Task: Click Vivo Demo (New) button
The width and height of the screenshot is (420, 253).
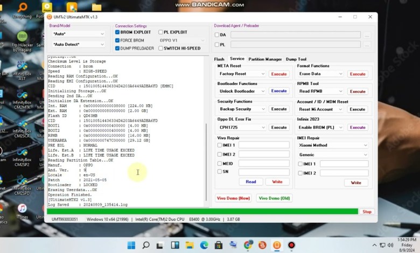Action: [x=233, y=199]
